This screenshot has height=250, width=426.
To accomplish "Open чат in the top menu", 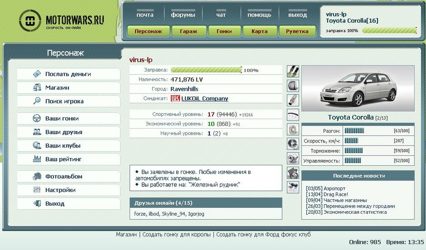I will click(x=221, y=15).
